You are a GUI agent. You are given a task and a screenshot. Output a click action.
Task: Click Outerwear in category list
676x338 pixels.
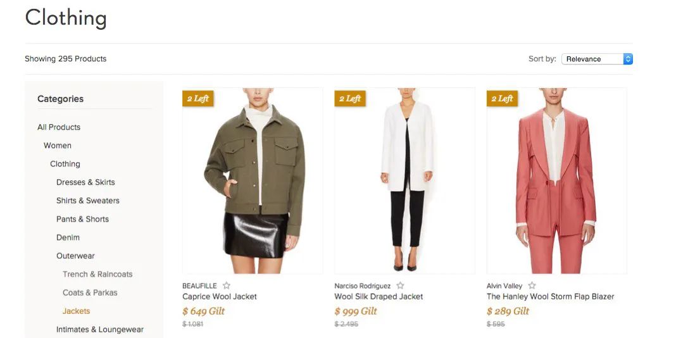pyautogui.click(x=75, y=256)
